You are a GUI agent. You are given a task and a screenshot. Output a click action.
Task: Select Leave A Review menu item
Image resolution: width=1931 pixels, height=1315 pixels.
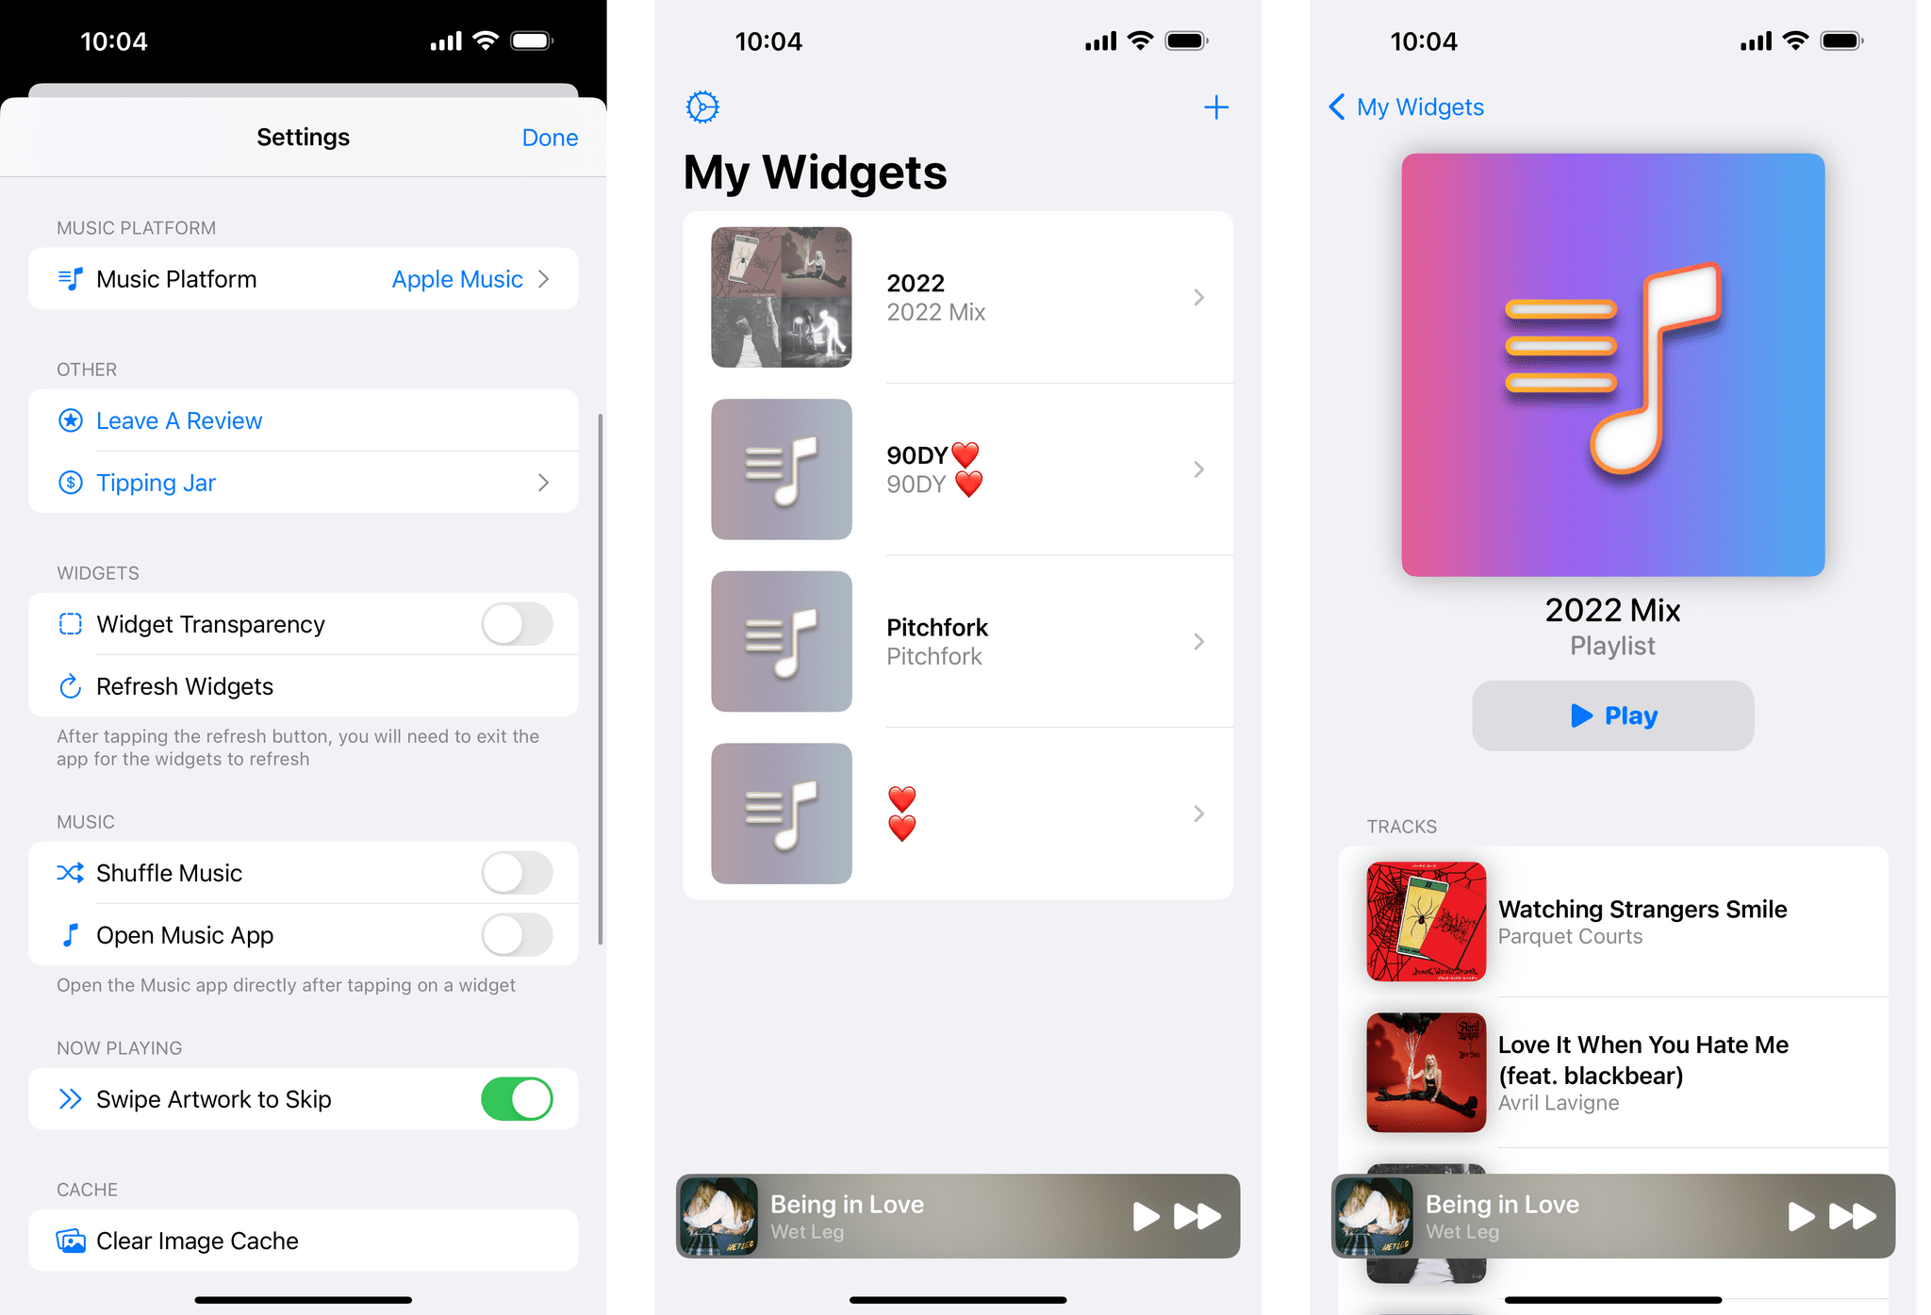[304, 419]
